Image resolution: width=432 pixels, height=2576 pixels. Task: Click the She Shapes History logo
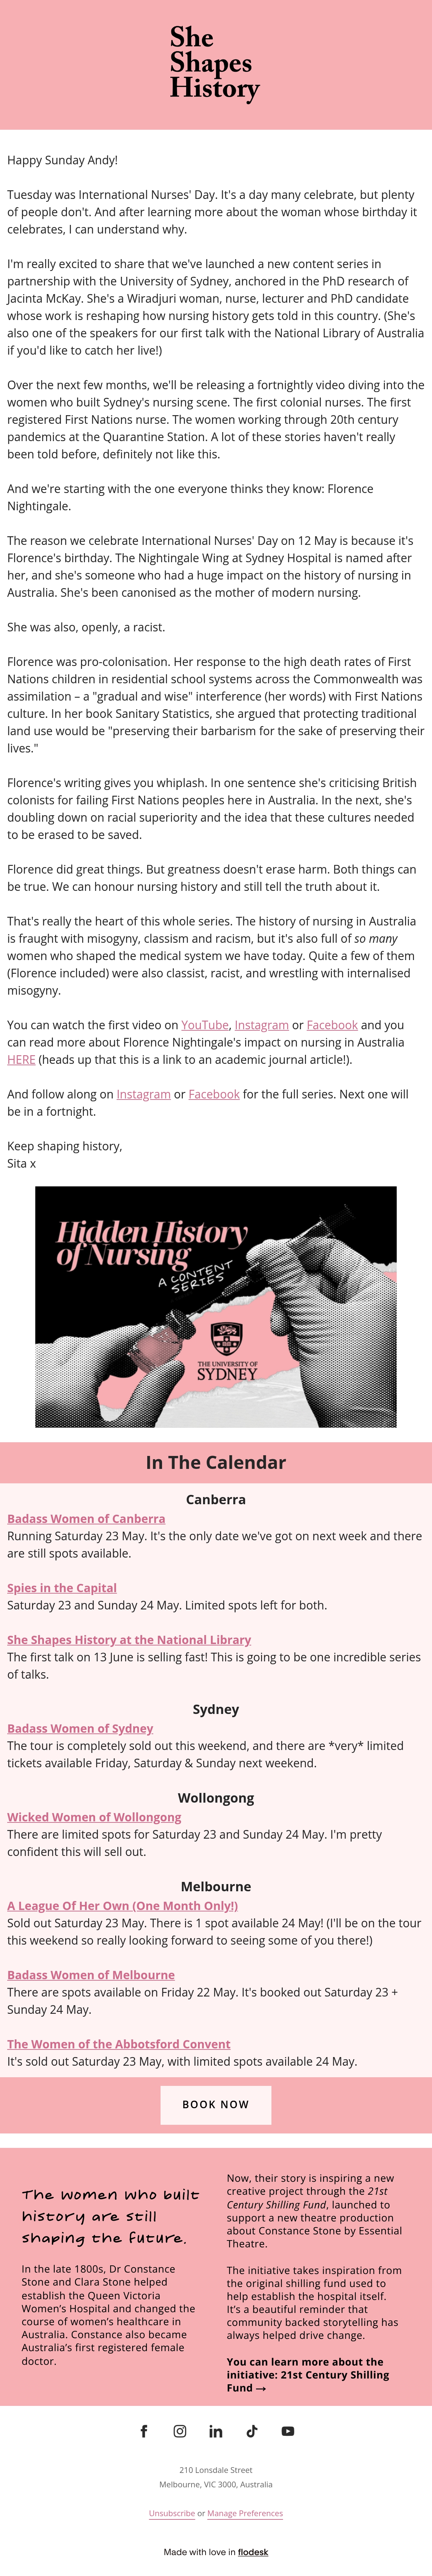click(215, 63)
